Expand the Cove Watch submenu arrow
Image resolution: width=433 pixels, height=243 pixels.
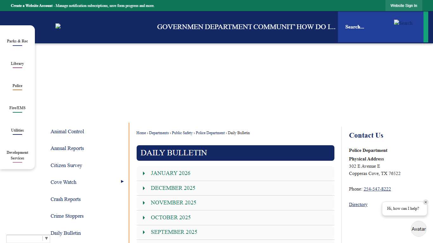pyautogui.click(x=122, y=181)
